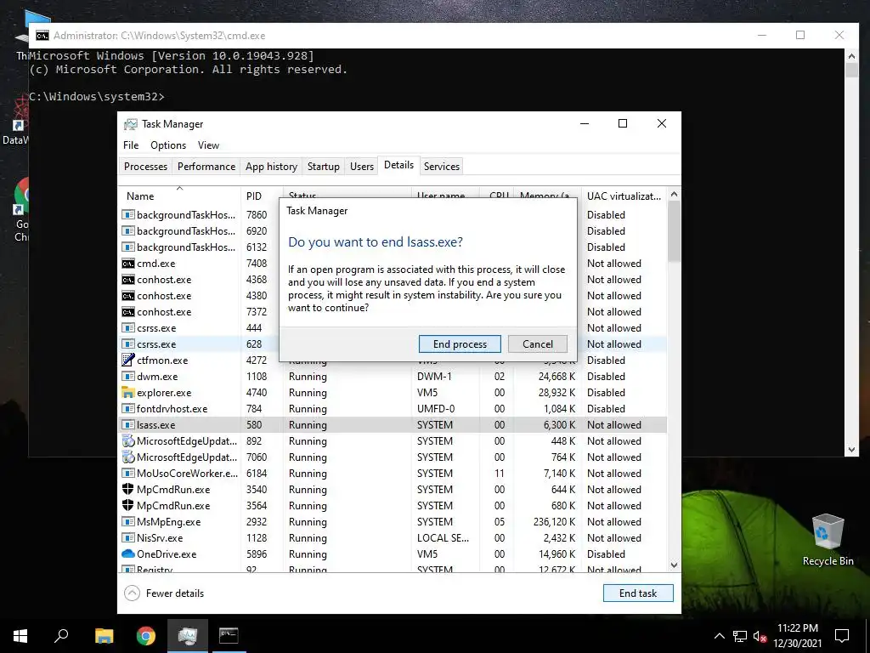
Task: Open the Windows Start menu
Action: [20, 636]
